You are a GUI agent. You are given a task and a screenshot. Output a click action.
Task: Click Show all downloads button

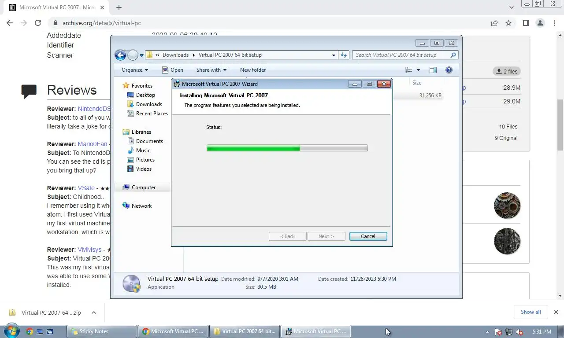pos(531,312)
